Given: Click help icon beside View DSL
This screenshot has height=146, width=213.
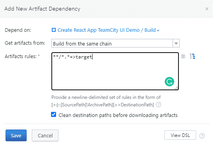Looking at the screenshot, I should click(x=202, y=136).
